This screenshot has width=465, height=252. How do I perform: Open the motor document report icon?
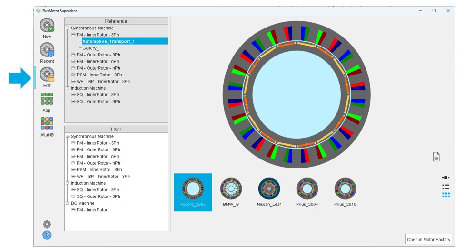[x=436, y=157]
